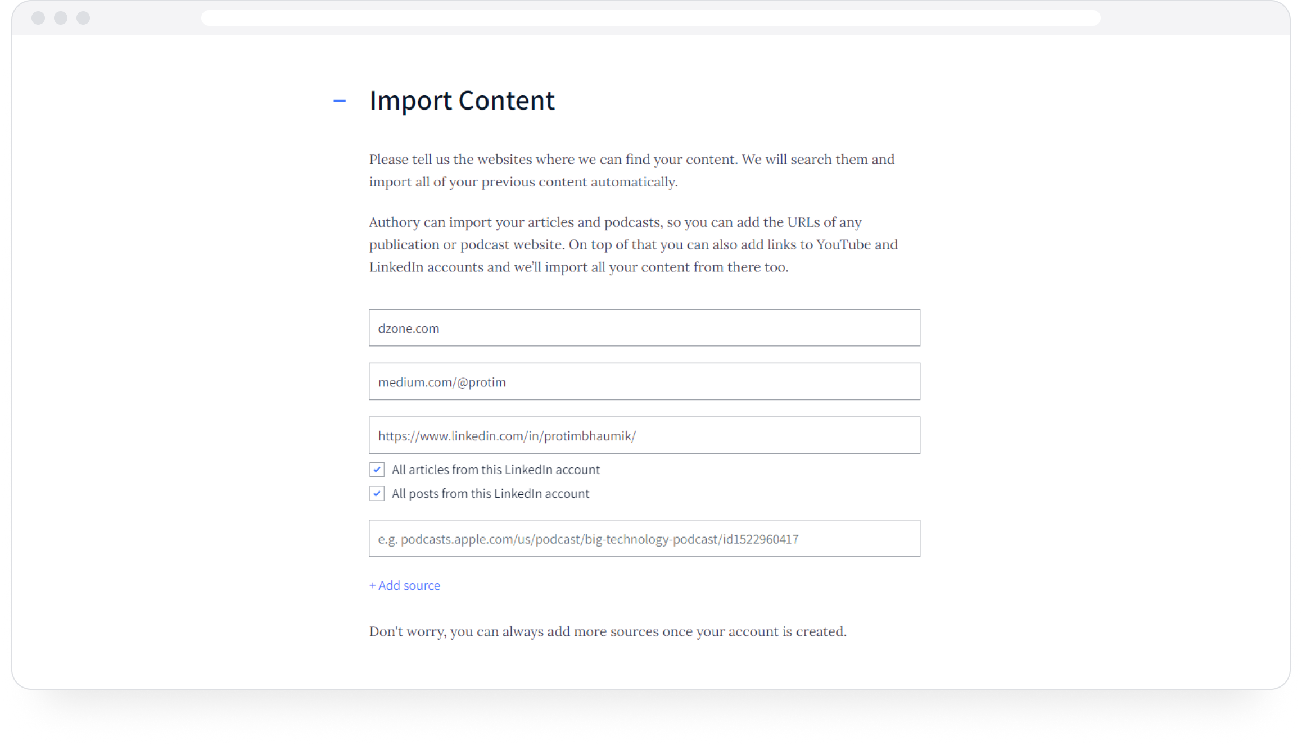1302x746 pixels.
Task: Click the medium.com/@protim source field
Action: pyautogui.click(x=644, y=382)
